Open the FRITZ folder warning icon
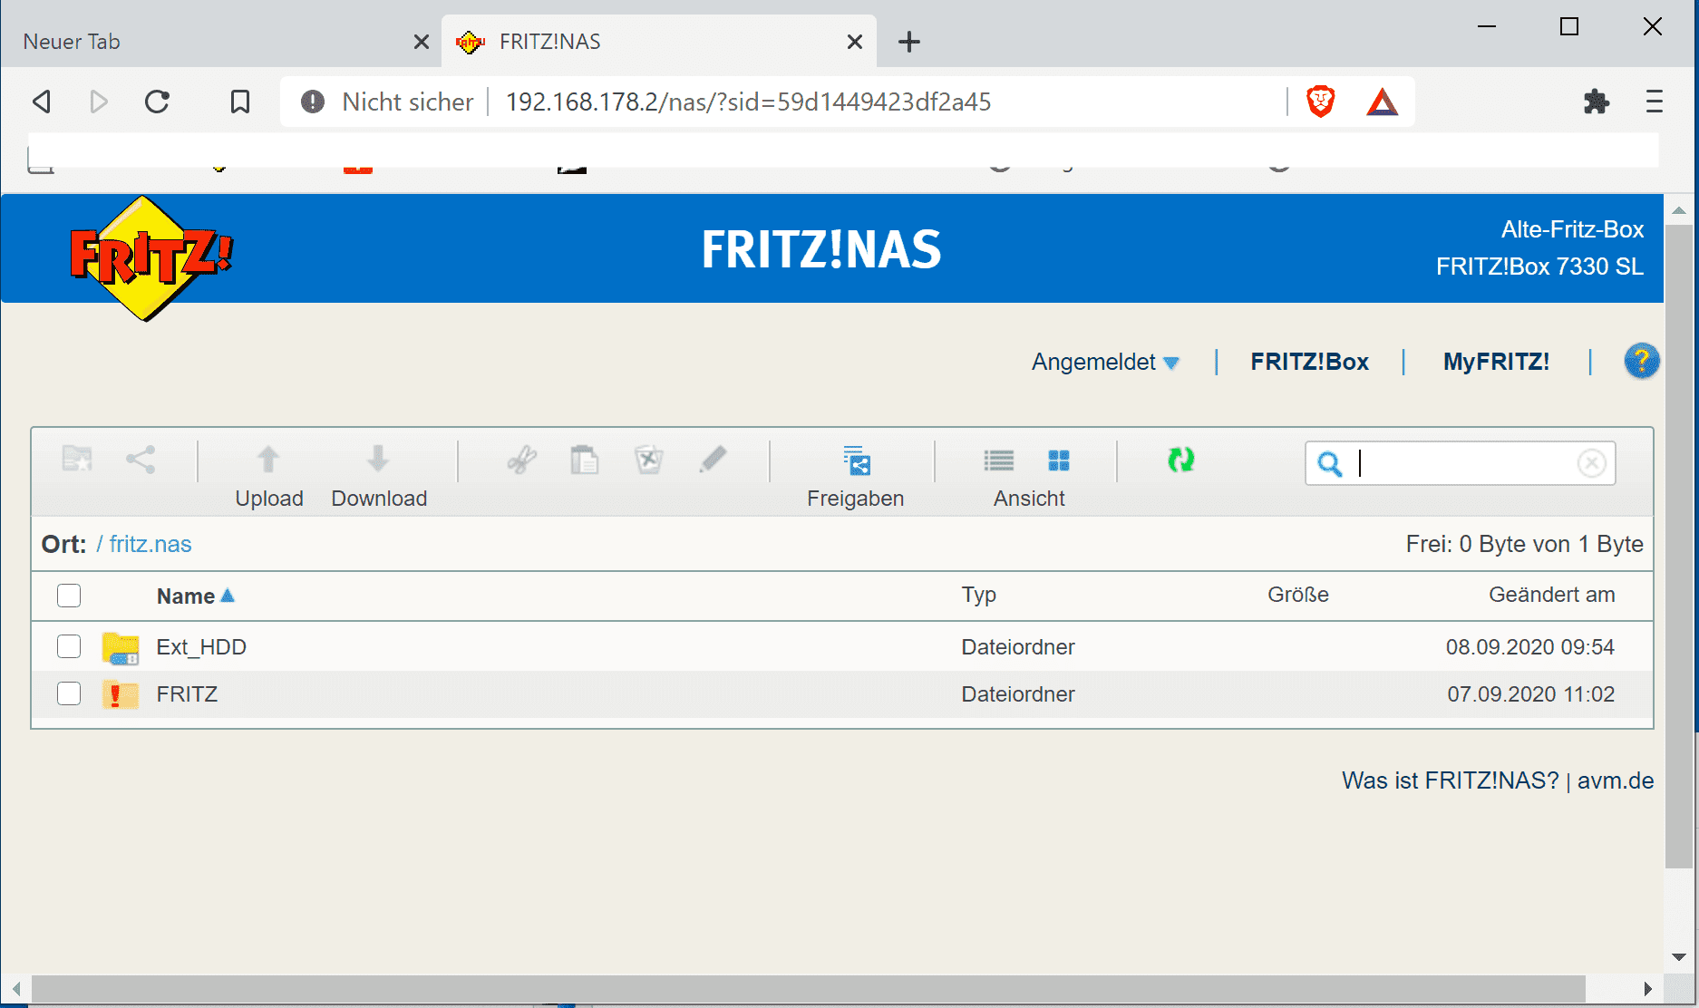Screen dimensions: 1699x1008 click(120, 694)
